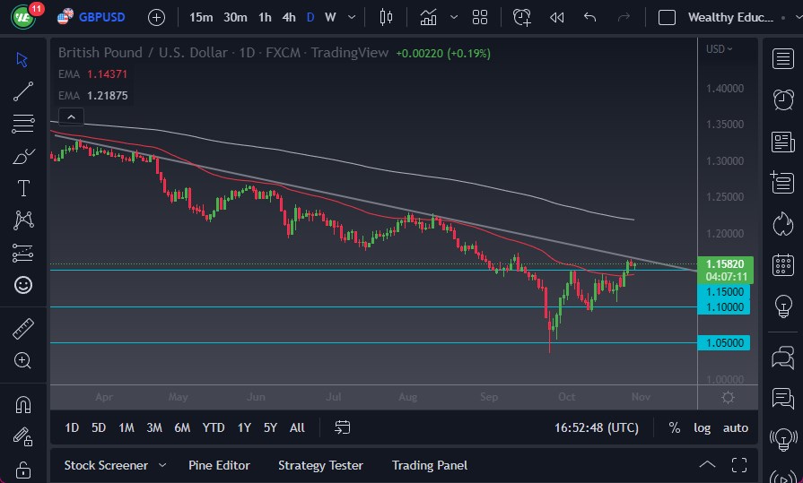Collapse the indicator legend chevron
Viewport: 803px width, 483px height.
pos(70,116)
